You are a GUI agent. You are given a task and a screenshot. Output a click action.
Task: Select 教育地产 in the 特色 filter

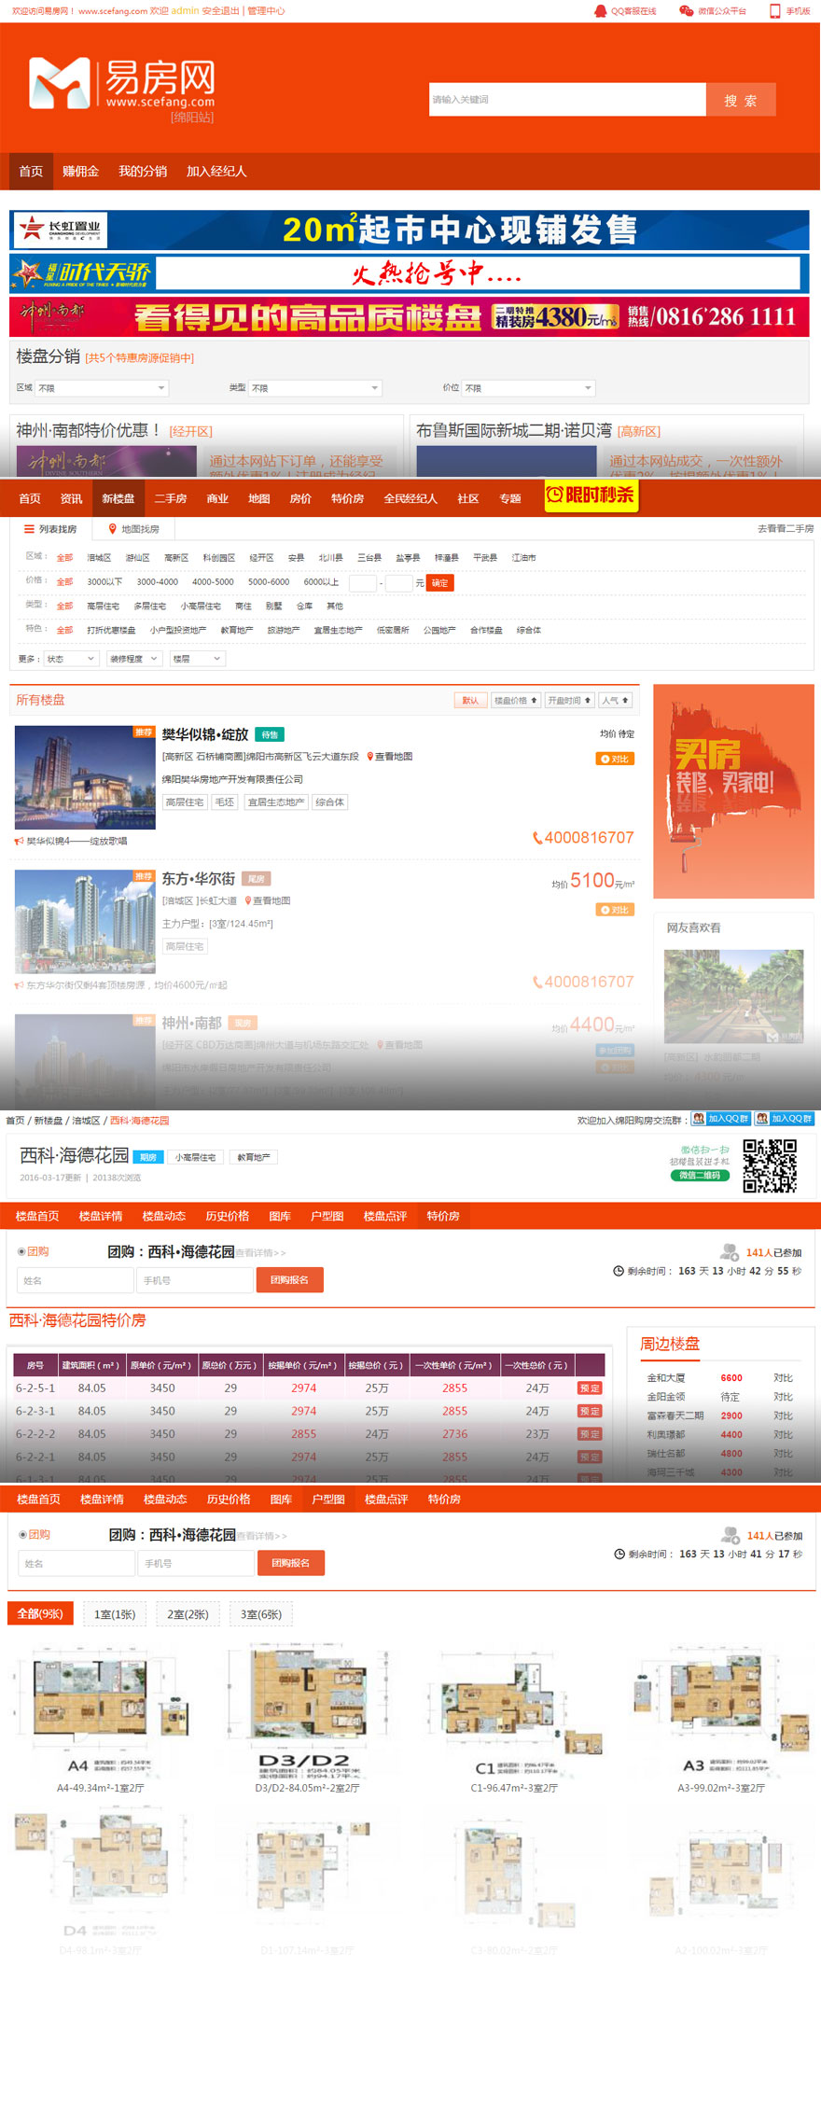coord(237,631)
